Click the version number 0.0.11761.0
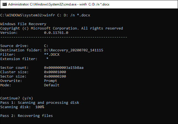The image size is (178, 124). 56,33
